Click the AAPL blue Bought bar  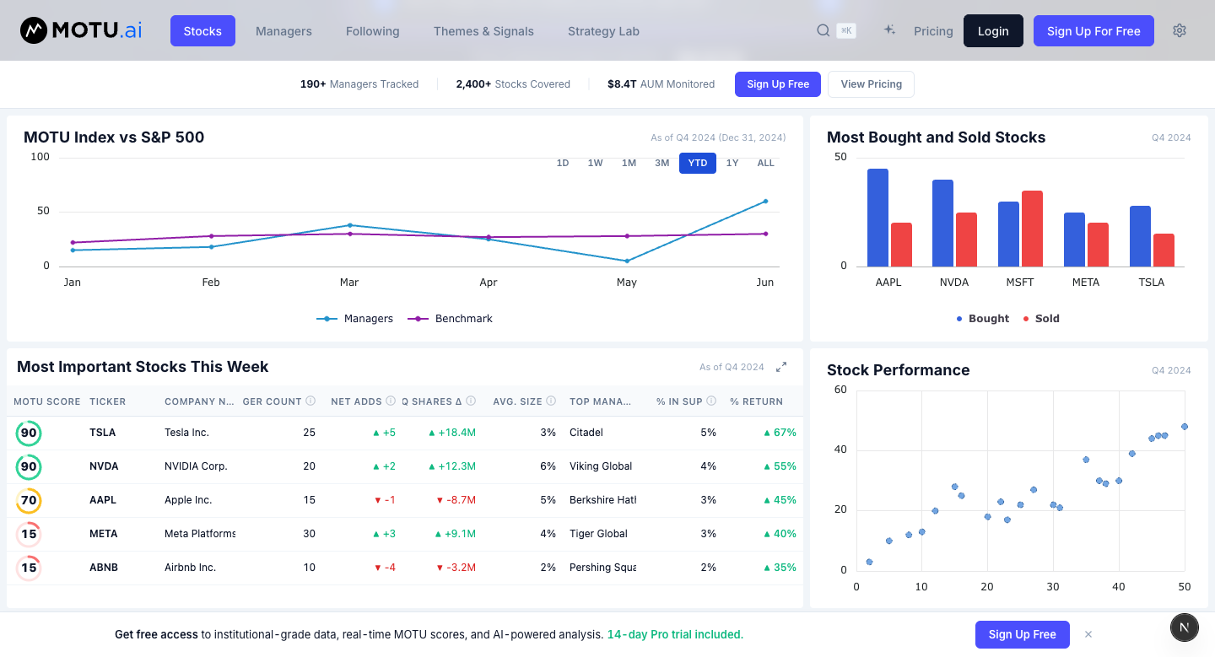click(x=877, y=218)
